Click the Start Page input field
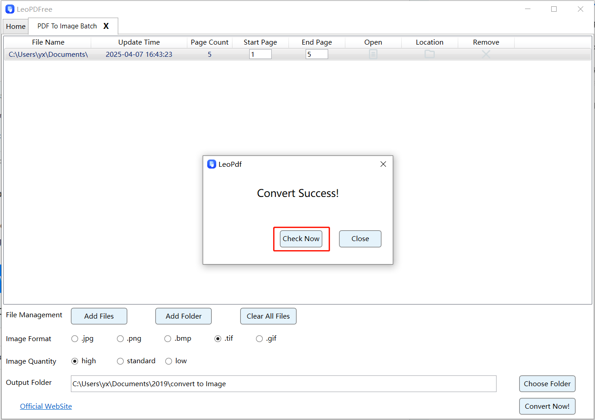This screenshot has height=420, width=595. (260, 55)
